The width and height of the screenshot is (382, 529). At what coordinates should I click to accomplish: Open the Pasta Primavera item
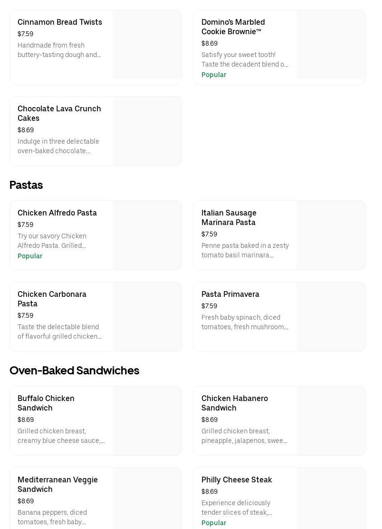coord(230,294)
